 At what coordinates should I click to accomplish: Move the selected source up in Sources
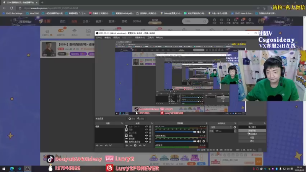pyautogui.click(x=140, y=146)
